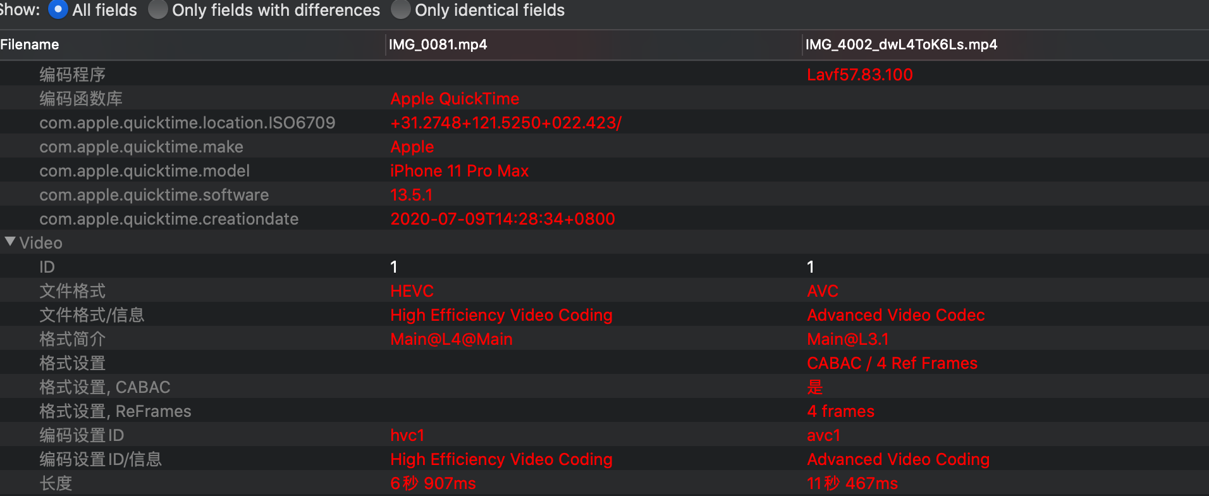Select the Apple QuickTime value cell

454,99
